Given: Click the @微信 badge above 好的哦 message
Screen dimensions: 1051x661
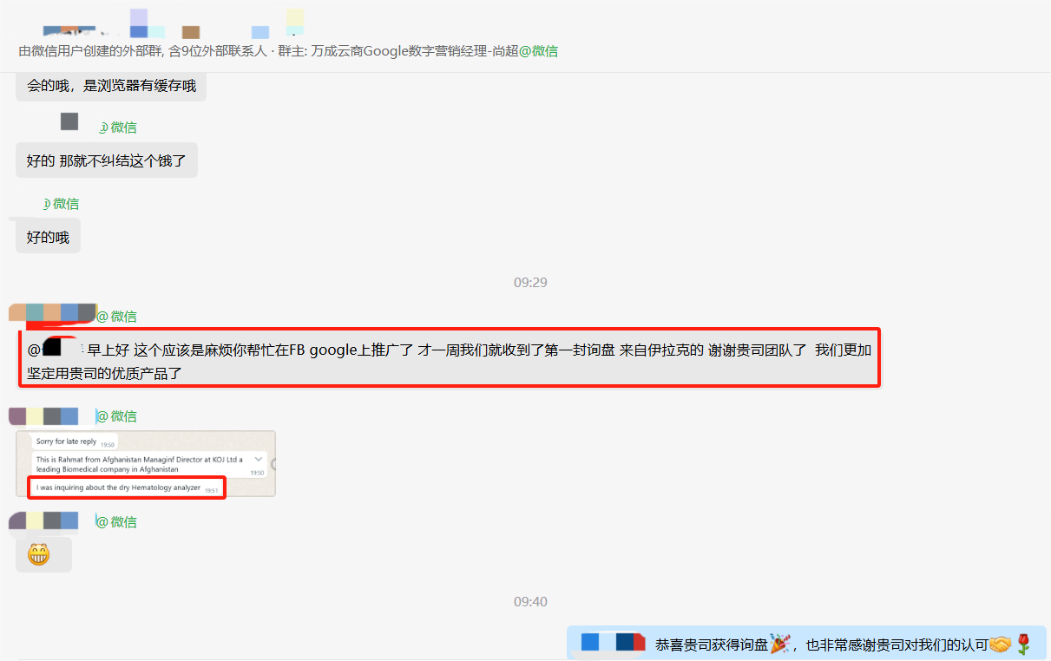Looking at the screenshot, I should coord(62,203).
